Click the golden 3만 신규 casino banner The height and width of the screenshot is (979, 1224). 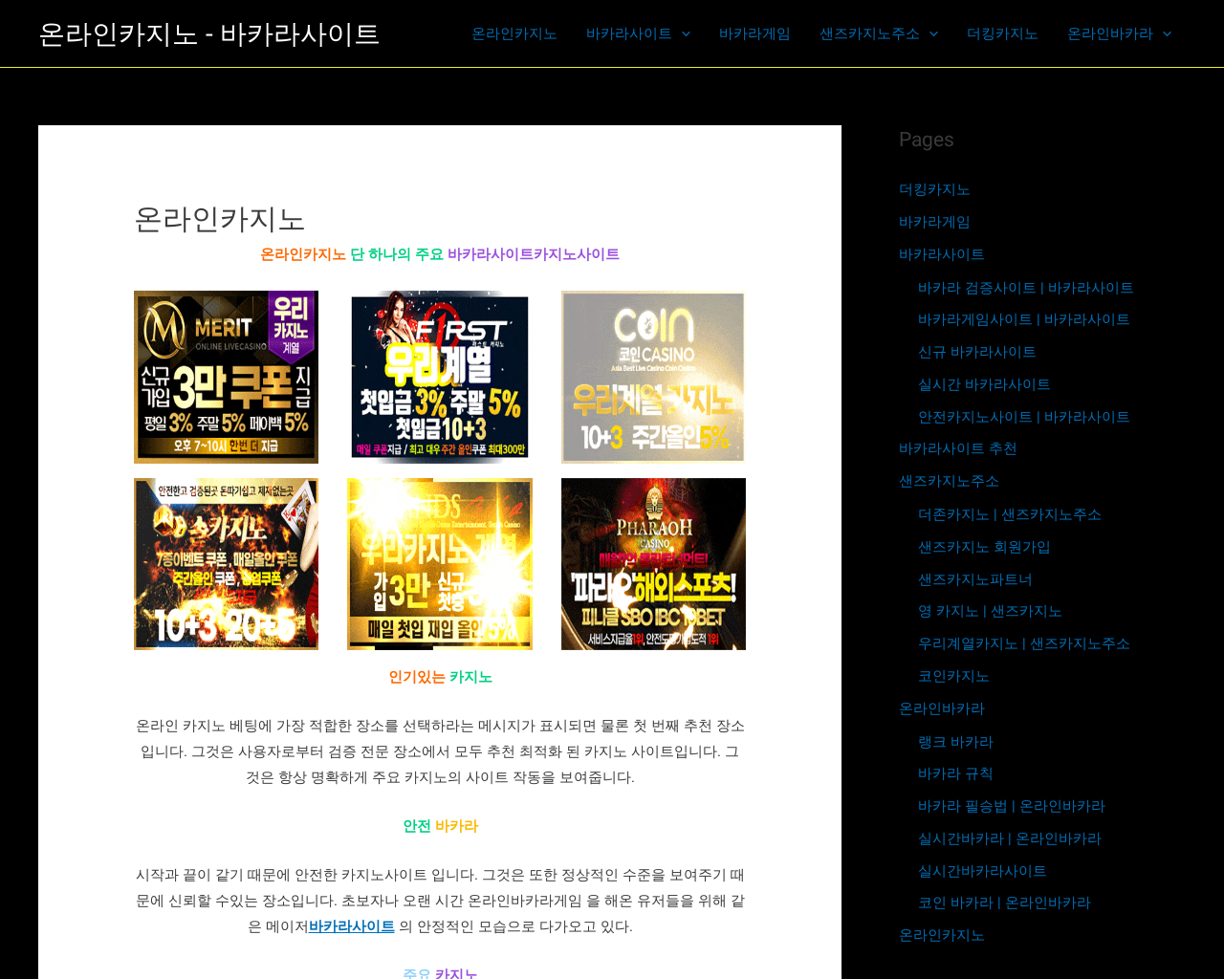440,564
